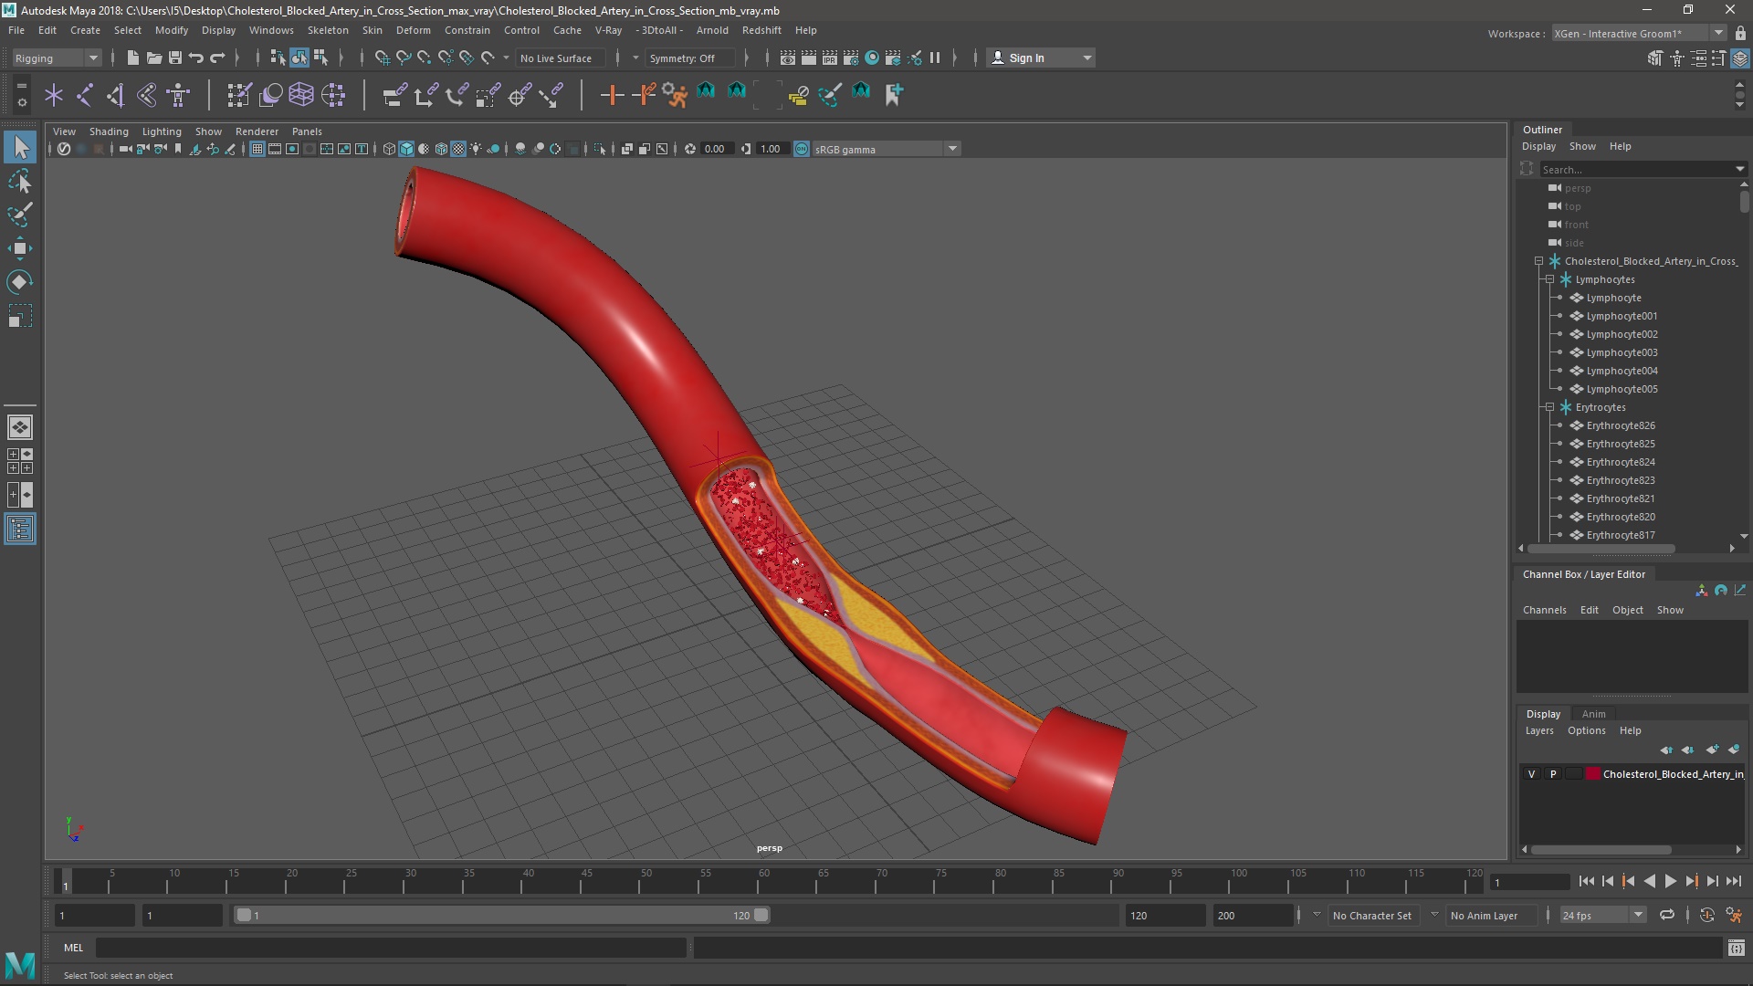The image size is (1753, 986).
Task: Open the Channels menu in Channel Box
Action: click(x=1544, y=610)
